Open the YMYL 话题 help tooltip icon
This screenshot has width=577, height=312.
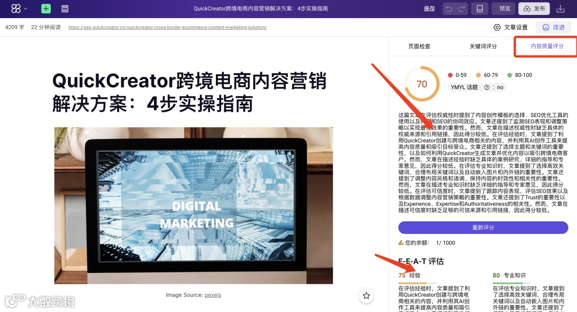coord(487,88)
